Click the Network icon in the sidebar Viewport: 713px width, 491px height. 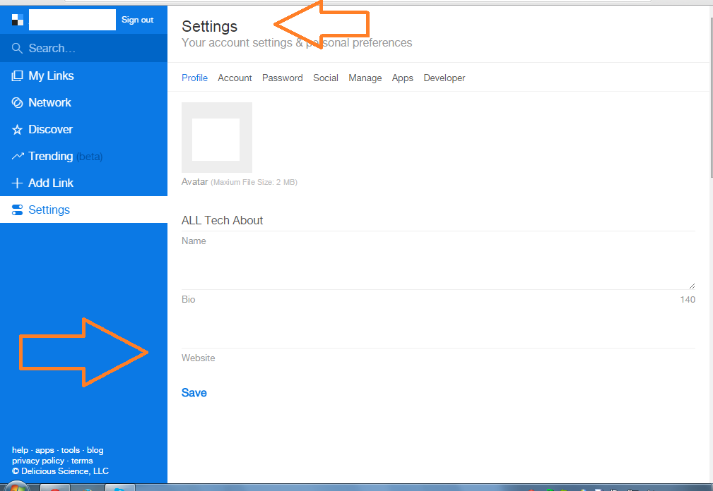coord(16,102)
